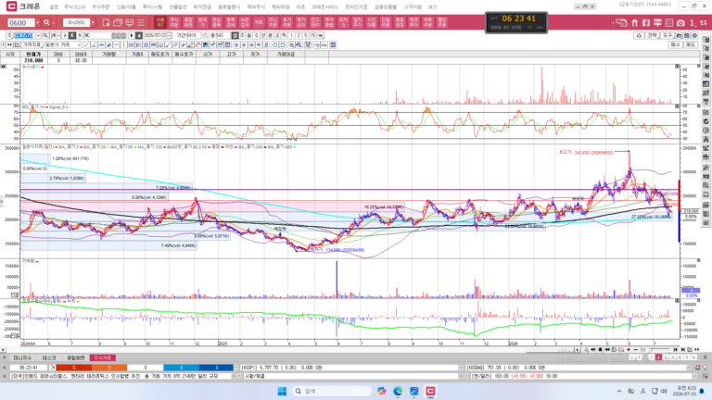
Task: Expand the 전략 dropdown button
Action: [652, 35]
